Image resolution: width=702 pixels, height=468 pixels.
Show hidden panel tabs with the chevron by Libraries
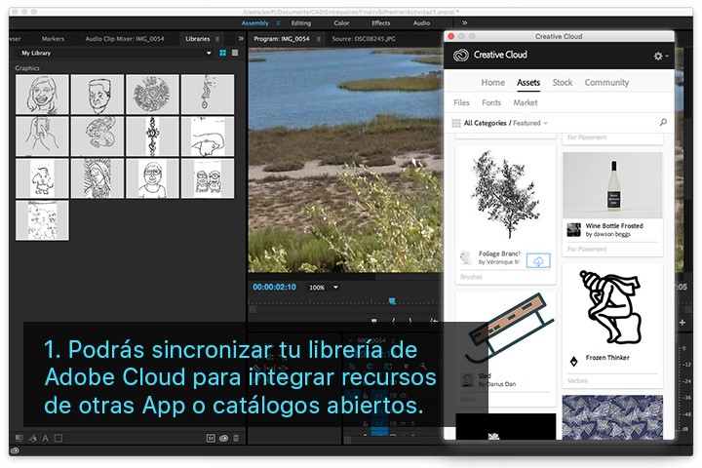click(x=241, y=39)
